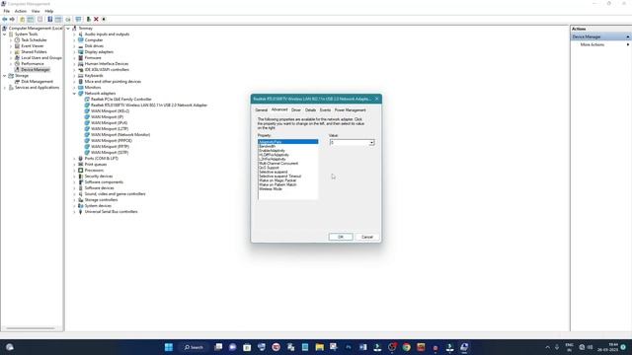The image size is (632, 355).
Task: Open the Help menu
Action: [x=48, y=11]
